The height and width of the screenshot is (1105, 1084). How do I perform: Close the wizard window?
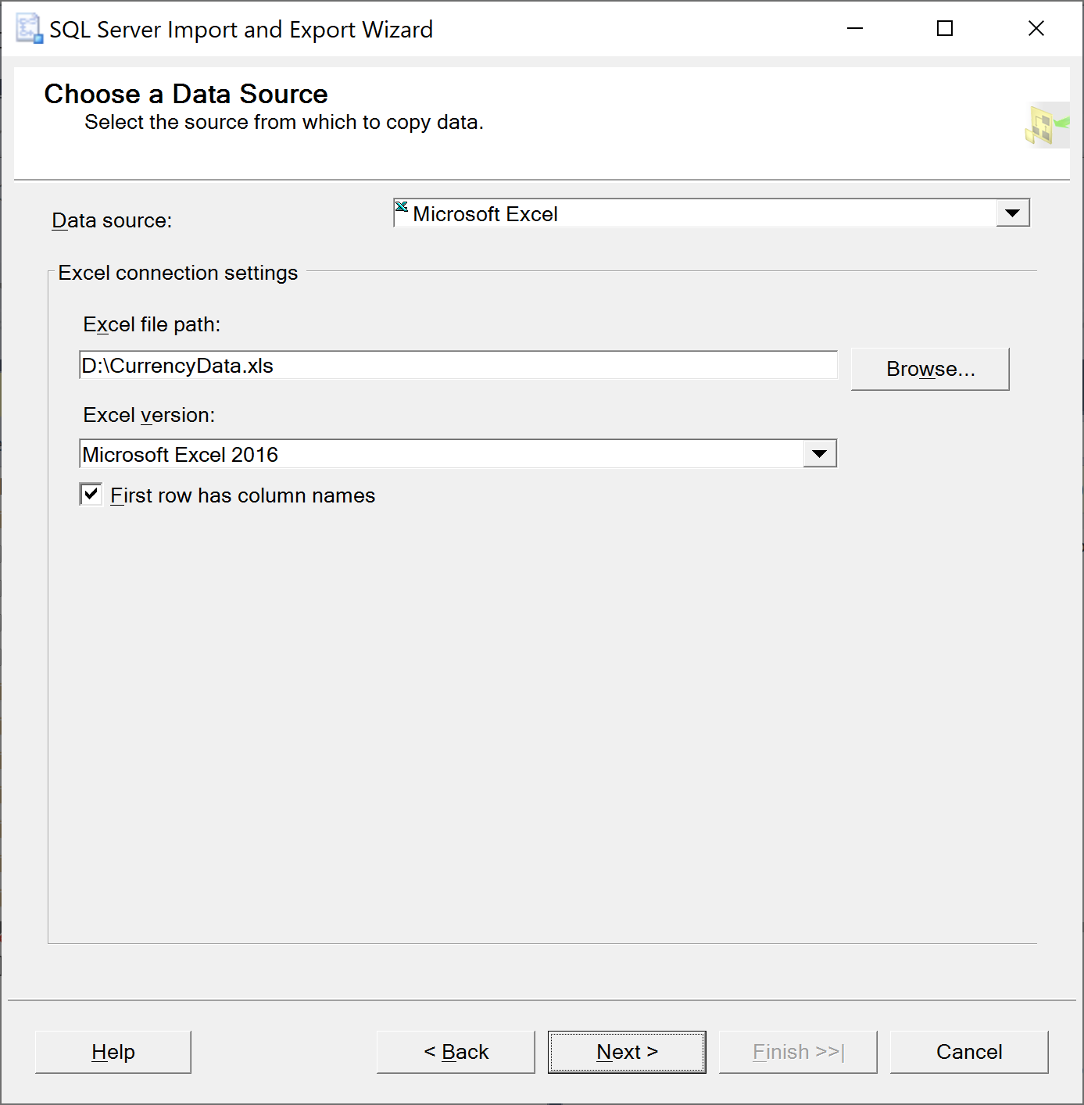point(1036,29)
